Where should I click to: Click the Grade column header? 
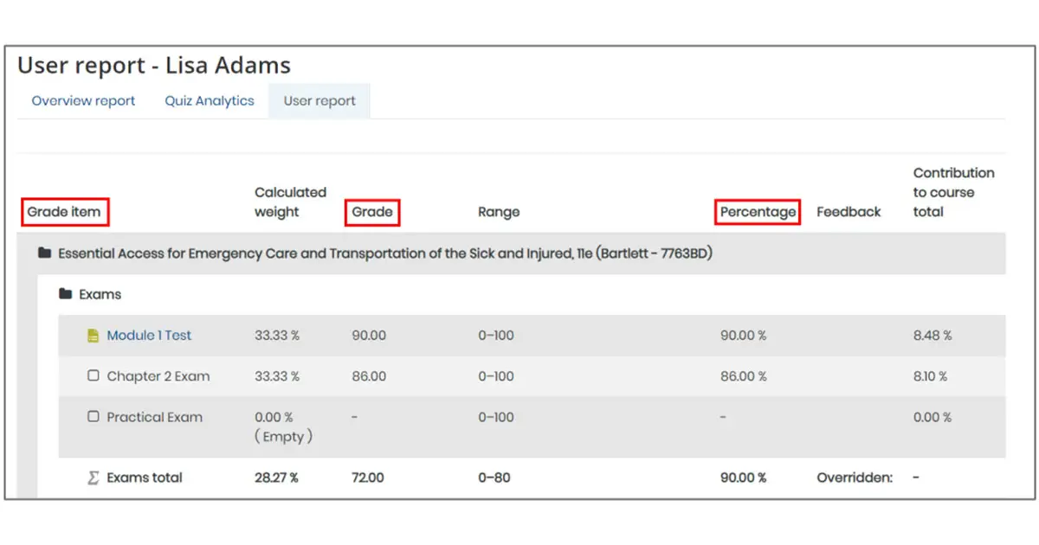click(x=372, y=212)
